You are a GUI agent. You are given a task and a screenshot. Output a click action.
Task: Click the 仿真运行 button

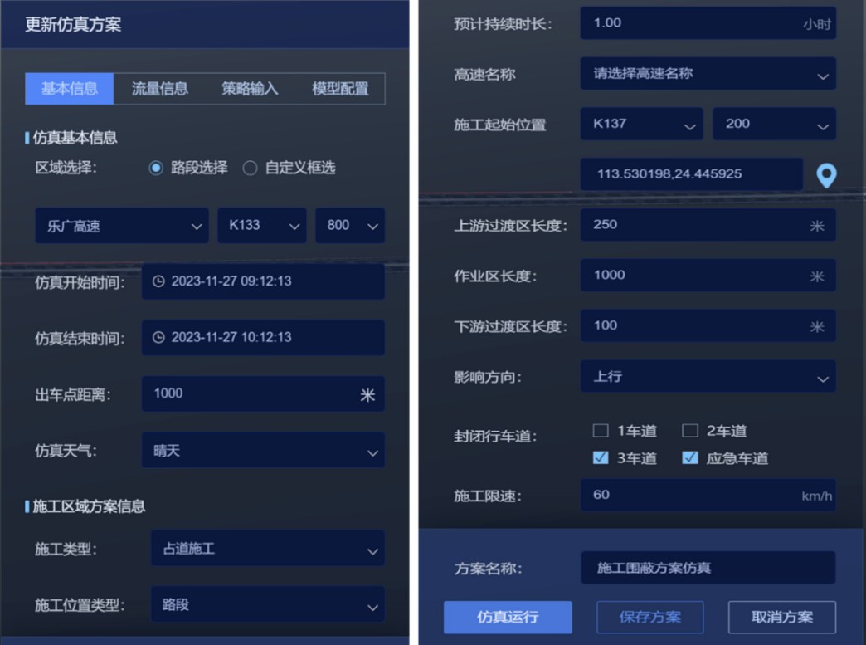508,617
